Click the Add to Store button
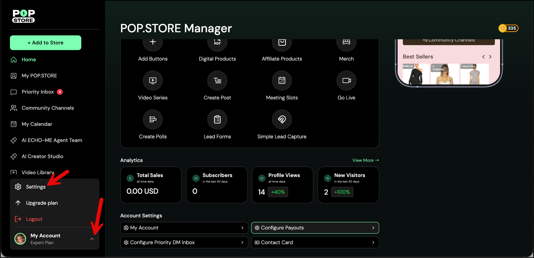This screenshot has height=258, width=534. [x=46, y=43]
